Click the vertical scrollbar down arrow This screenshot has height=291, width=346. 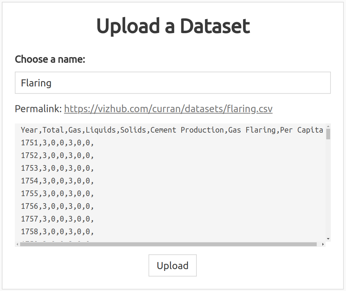328,239
